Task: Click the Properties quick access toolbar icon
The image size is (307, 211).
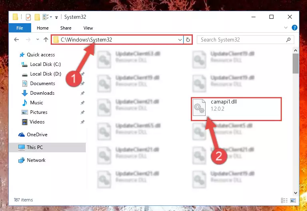Action: click(x=28, y=17)
